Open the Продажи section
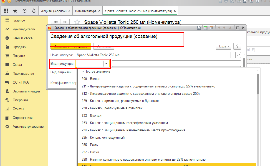Screen dimensions: 270x166 (19, 47)
